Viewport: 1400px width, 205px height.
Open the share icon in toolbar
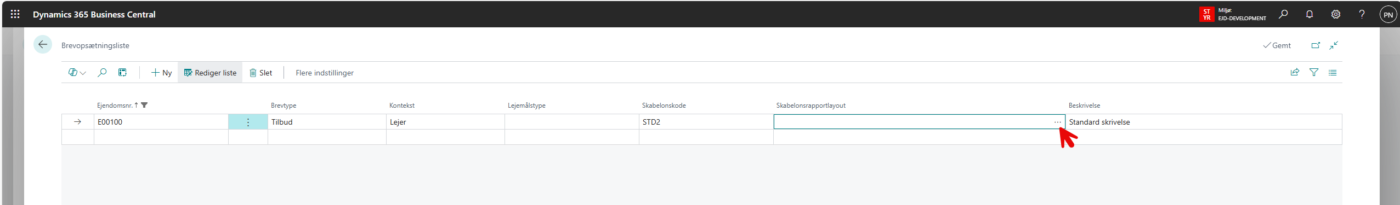[1295, 72]
